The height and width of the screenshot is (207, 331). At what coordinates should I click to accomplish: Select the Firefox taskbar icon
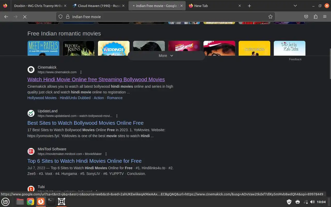(x=41, y=202)
